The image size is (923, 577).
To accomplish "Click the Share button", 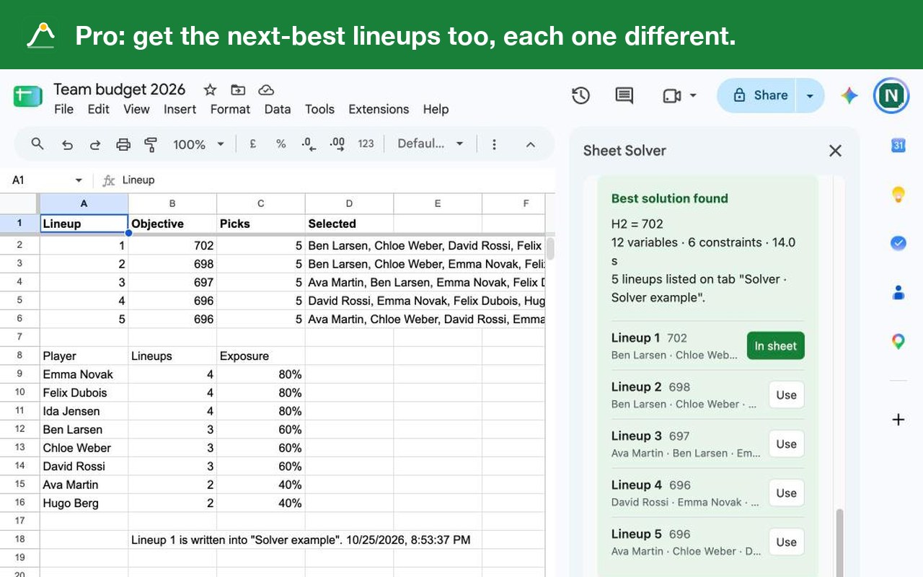I will [x=757, y=95].
